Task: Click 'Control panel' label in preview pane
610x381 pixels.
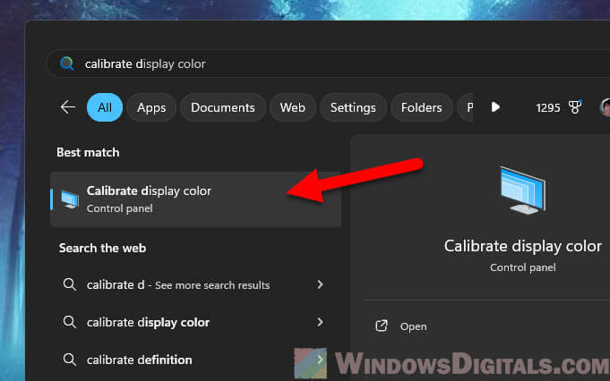Action: coord(523,267)
